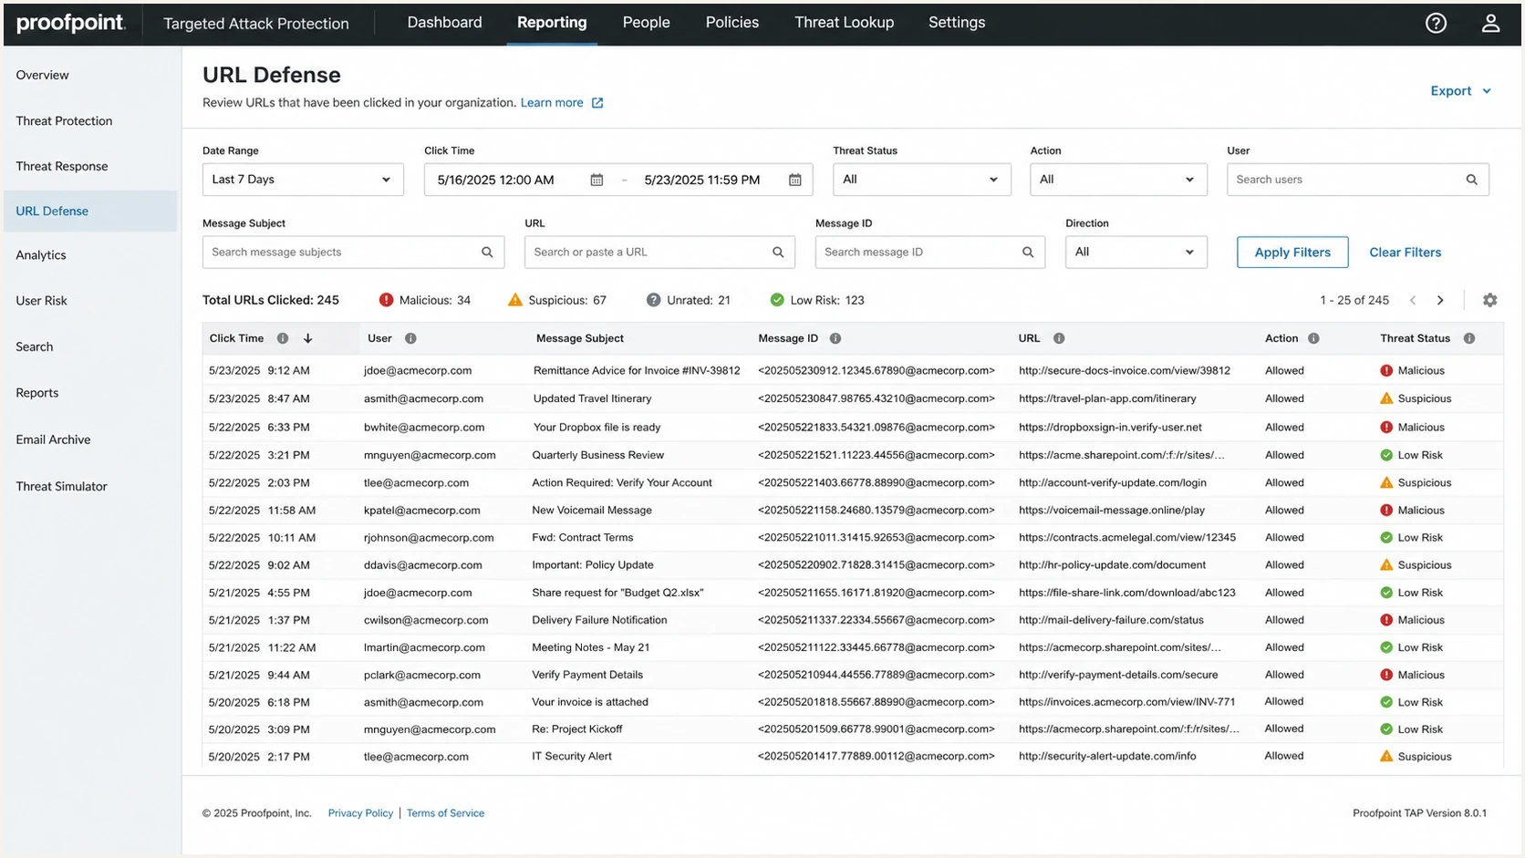This screenshot has width=1525, height=858.
Task: Expand the Export dropdown menu
Action: [1460, 91]
